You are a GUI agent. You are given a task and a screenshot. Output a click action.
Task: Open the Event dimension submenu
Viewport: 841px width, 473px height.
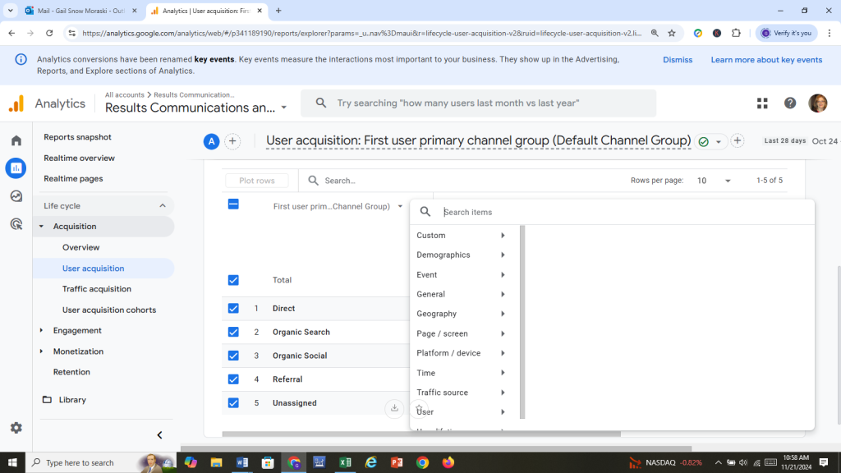click(462, 274)
